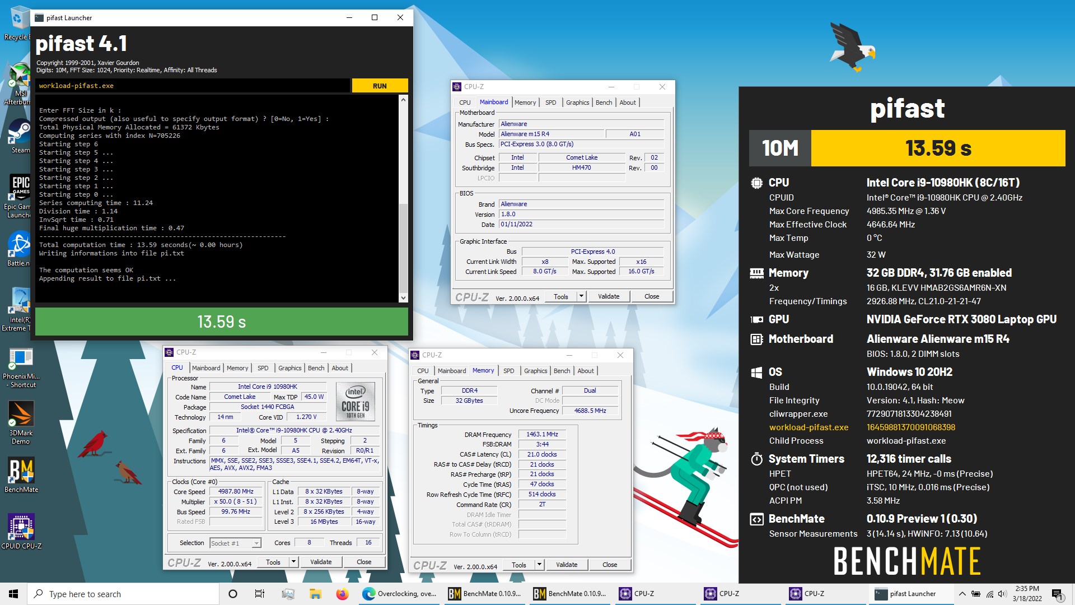Open CPUID CPU-Z desktop icon
Viewport: 1075px width, 605px height.
[21, 531]
